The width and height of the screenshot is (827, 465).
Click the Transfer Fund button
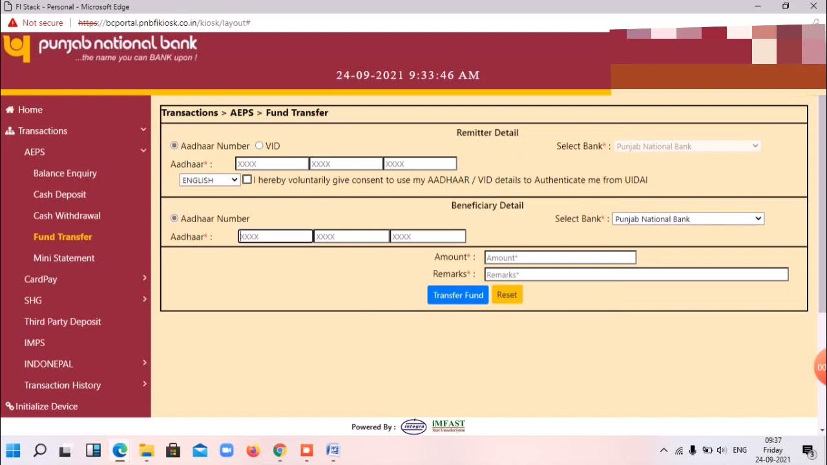pos(458,295)
